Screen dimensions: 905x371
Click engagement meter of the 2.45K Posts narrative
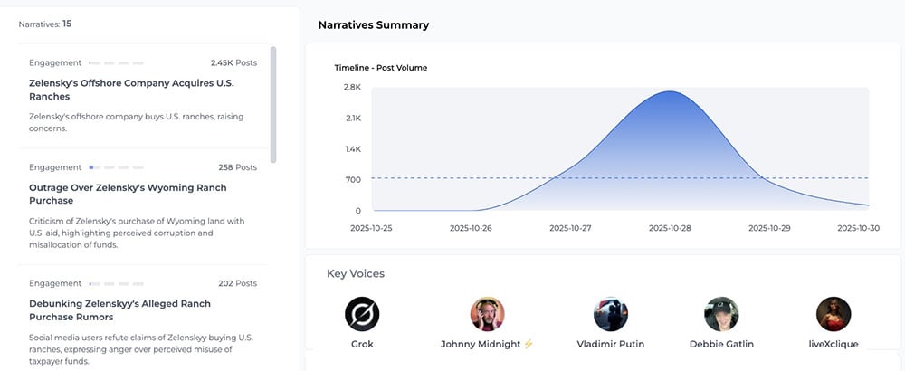[x=116, y=63]
